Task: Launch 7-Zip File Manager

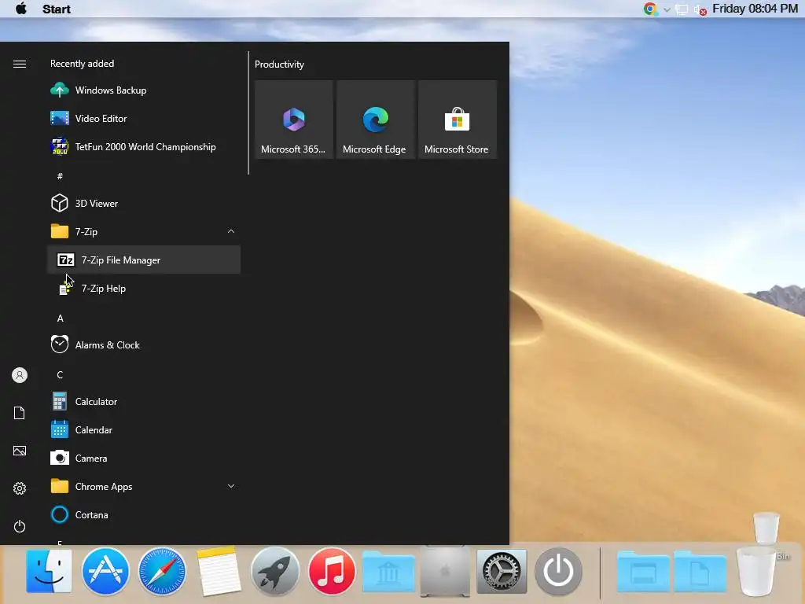Action: pyautogui.click(x=144, y=260)
